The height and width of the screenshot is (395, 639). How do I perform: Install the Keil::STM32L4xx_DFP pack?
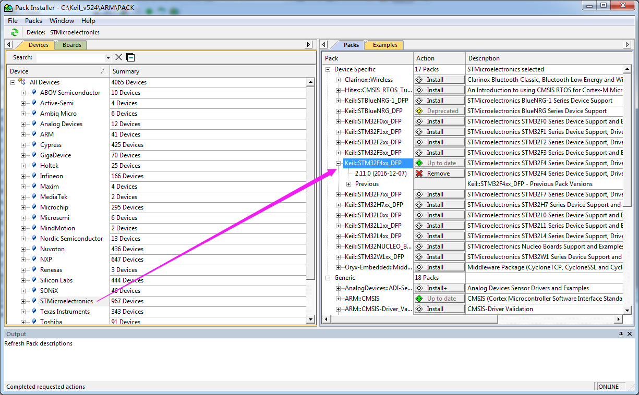439,236
